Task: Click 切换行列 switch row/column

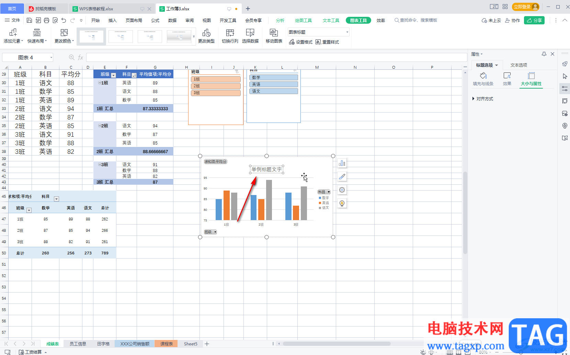Action: point(230,36)
